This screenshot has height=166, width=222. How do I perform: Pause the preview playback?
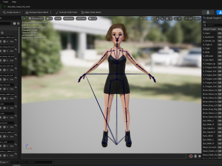tap(196, 156)
